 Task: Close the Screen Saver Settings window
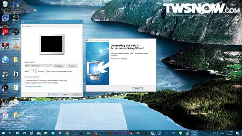coord(80,22)
